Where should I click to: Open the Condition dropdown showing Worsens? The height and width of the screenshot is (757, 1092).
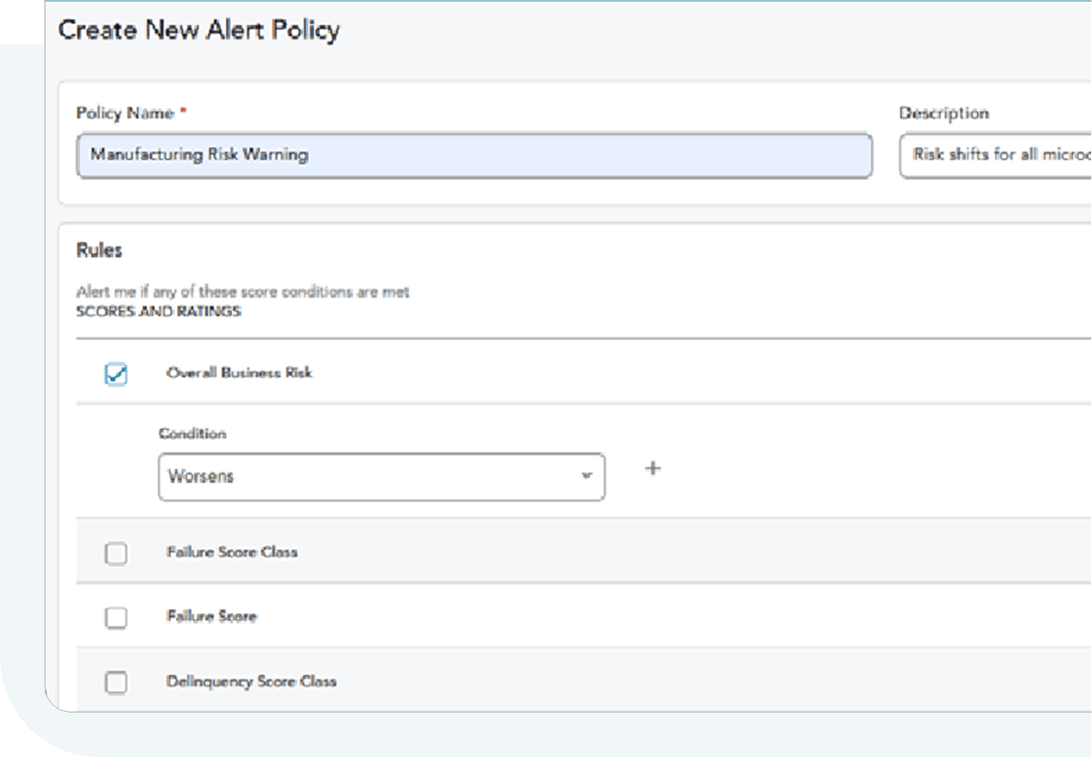pos(381,477)
